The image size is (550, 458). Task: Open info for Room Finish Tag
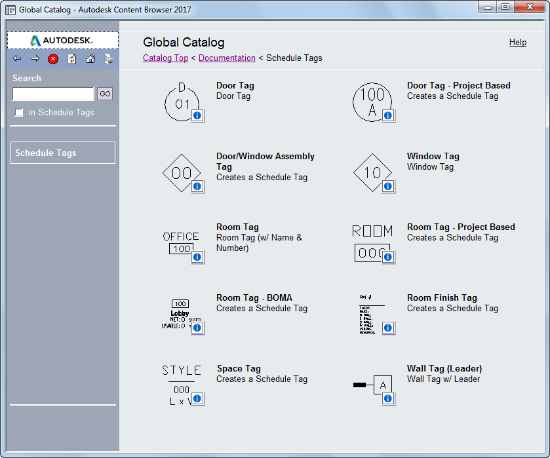(388, 328)
